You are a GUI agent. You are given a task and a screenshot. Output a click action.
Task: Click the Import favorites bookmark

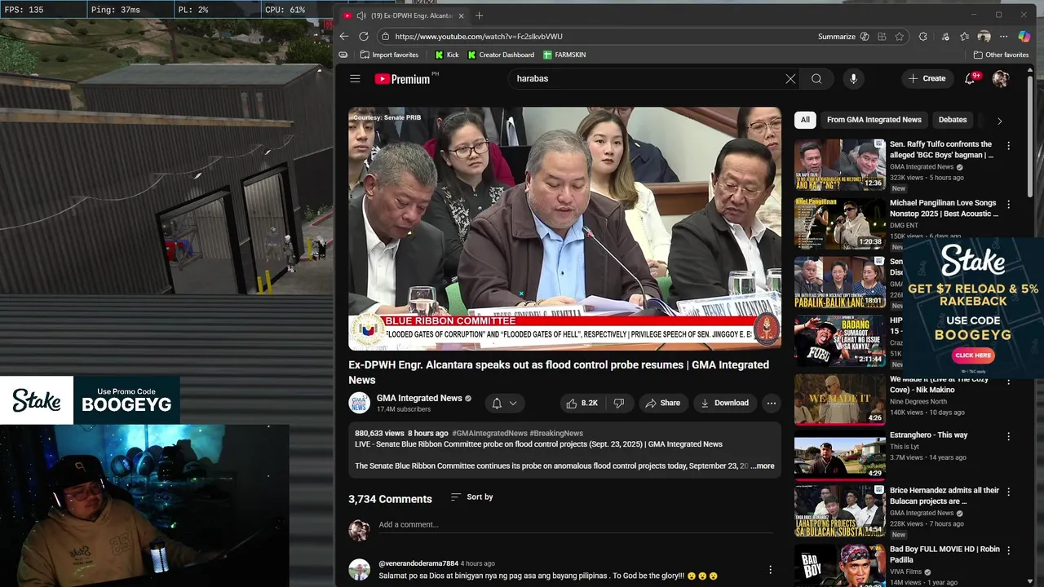389,55
